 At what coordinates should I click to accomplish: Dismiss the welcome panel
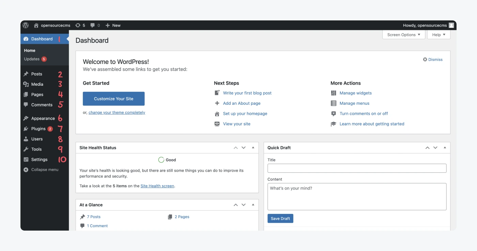click(433, 60)
